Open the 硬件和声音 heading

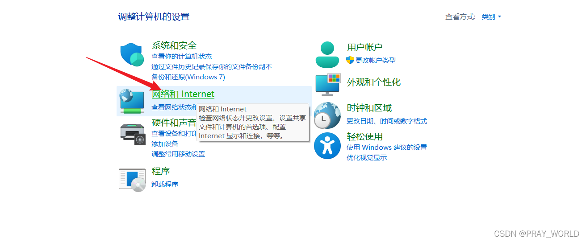point(174,123)
